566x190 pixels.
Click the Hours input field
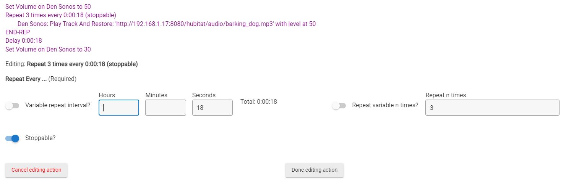click(119, 108)
